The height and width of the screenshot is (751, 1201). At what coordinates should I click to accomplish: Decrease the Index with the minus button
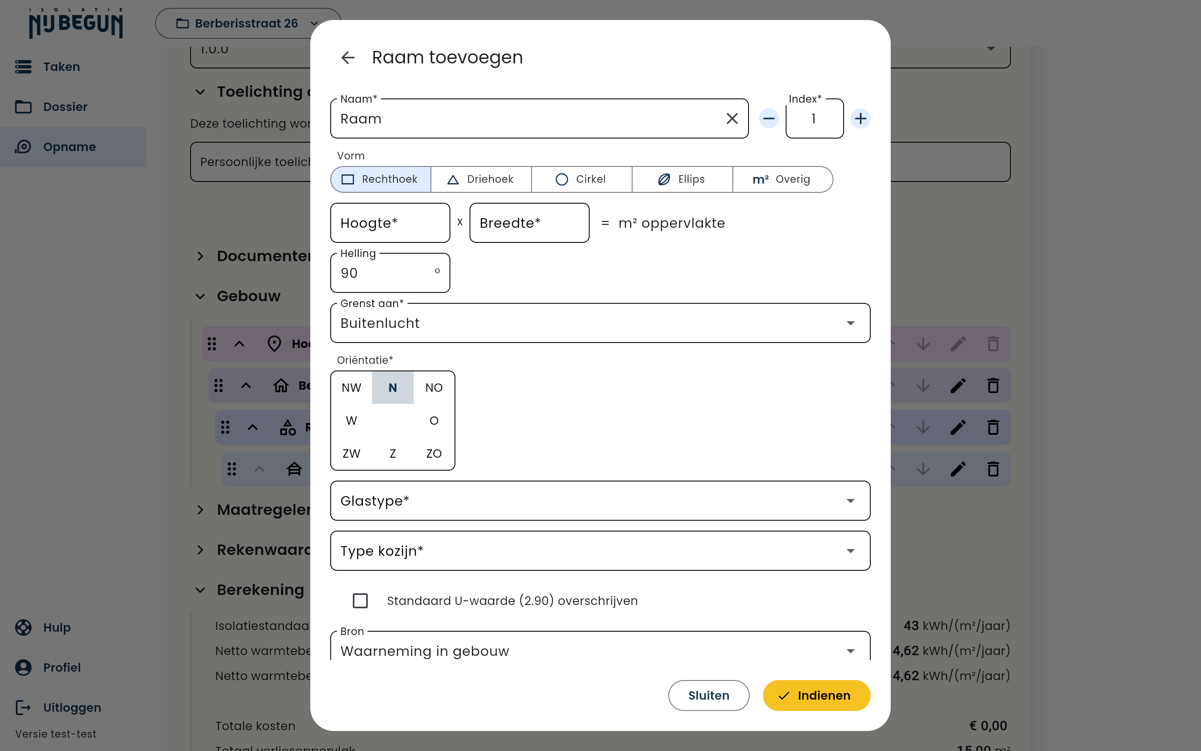[x=769, y=119]
